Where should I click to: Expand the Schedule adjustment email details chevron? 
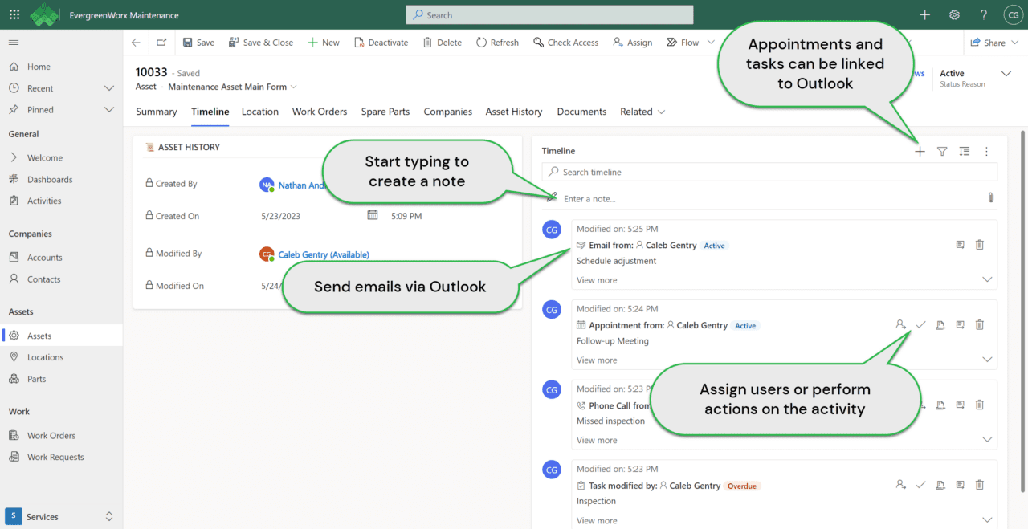click(987, 280)
